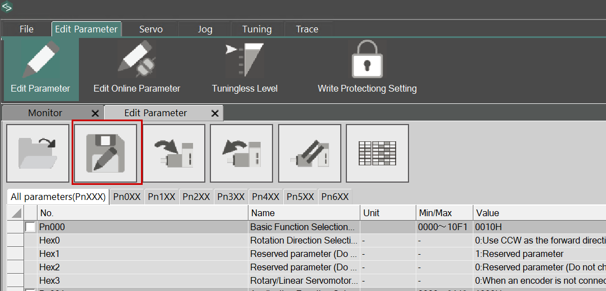Select the Pn1XX parameter group tab

tap(162, 197)
